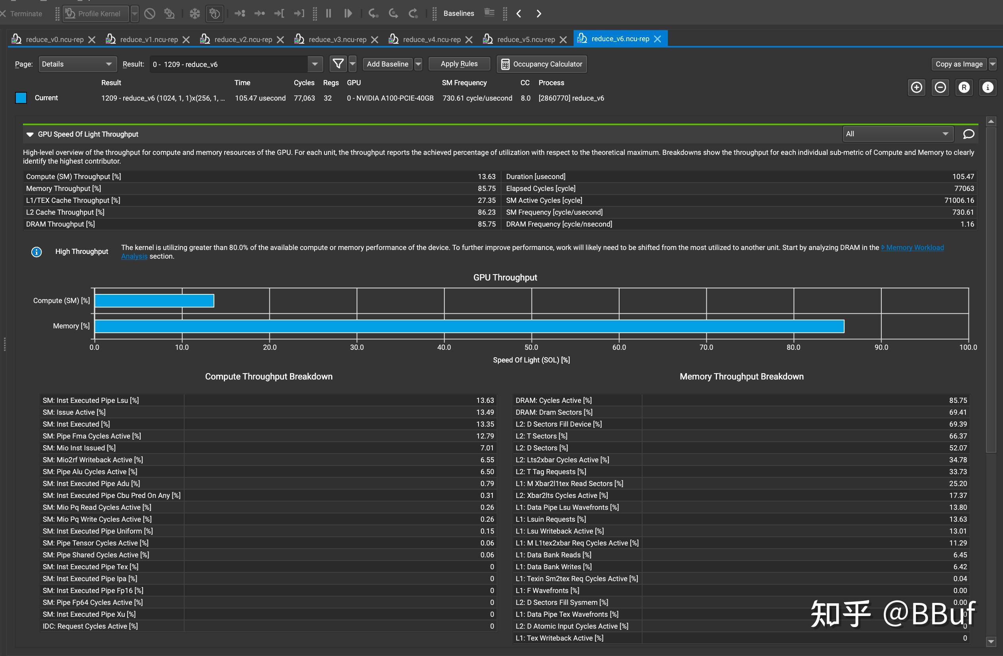Close the reduce_v6.ncu-rep tab

pos(658,39)
